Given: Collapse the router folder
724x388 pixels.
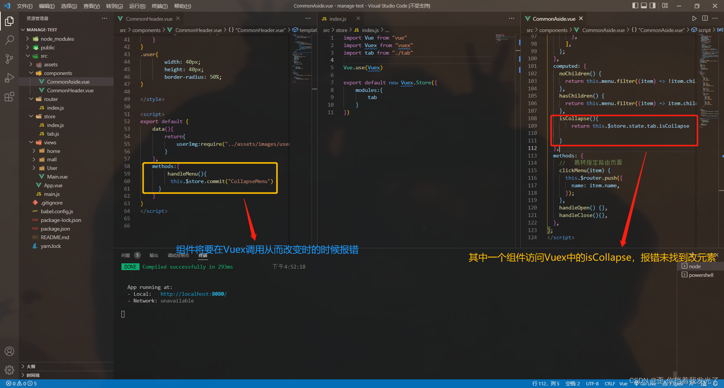Looking at the screenshot, I should pyautogui.click(x=31, y=99).
